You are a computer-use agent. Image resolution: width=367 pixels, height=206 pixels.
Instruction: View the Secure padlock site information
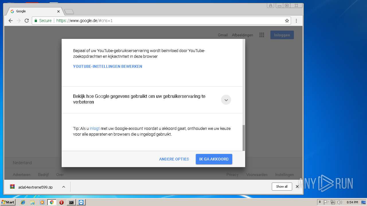[43, 21]
